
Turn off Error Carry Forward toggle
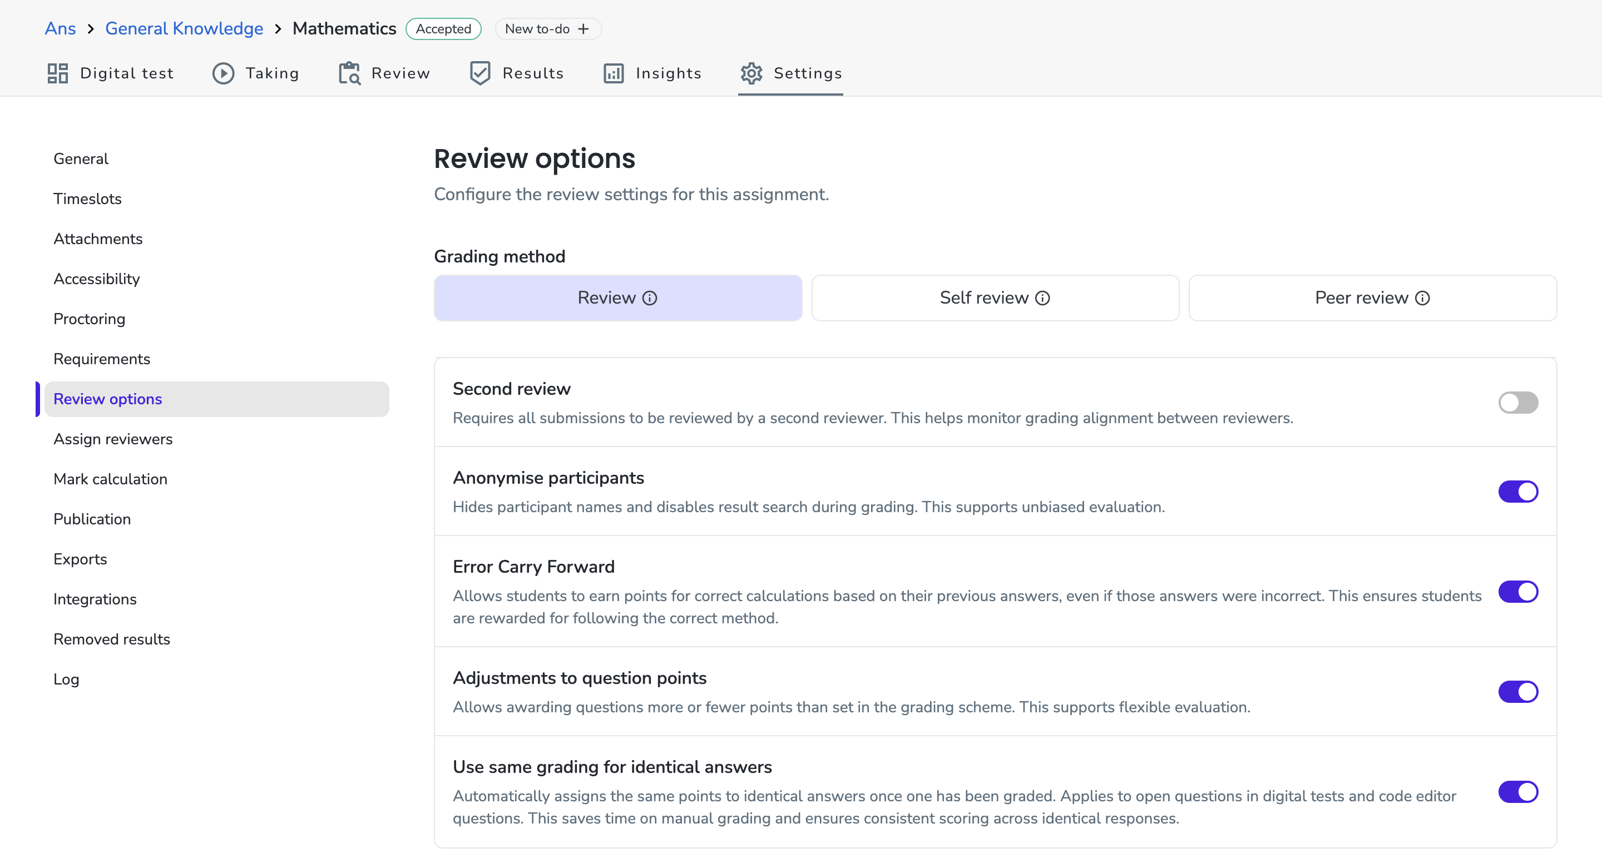1518,591
